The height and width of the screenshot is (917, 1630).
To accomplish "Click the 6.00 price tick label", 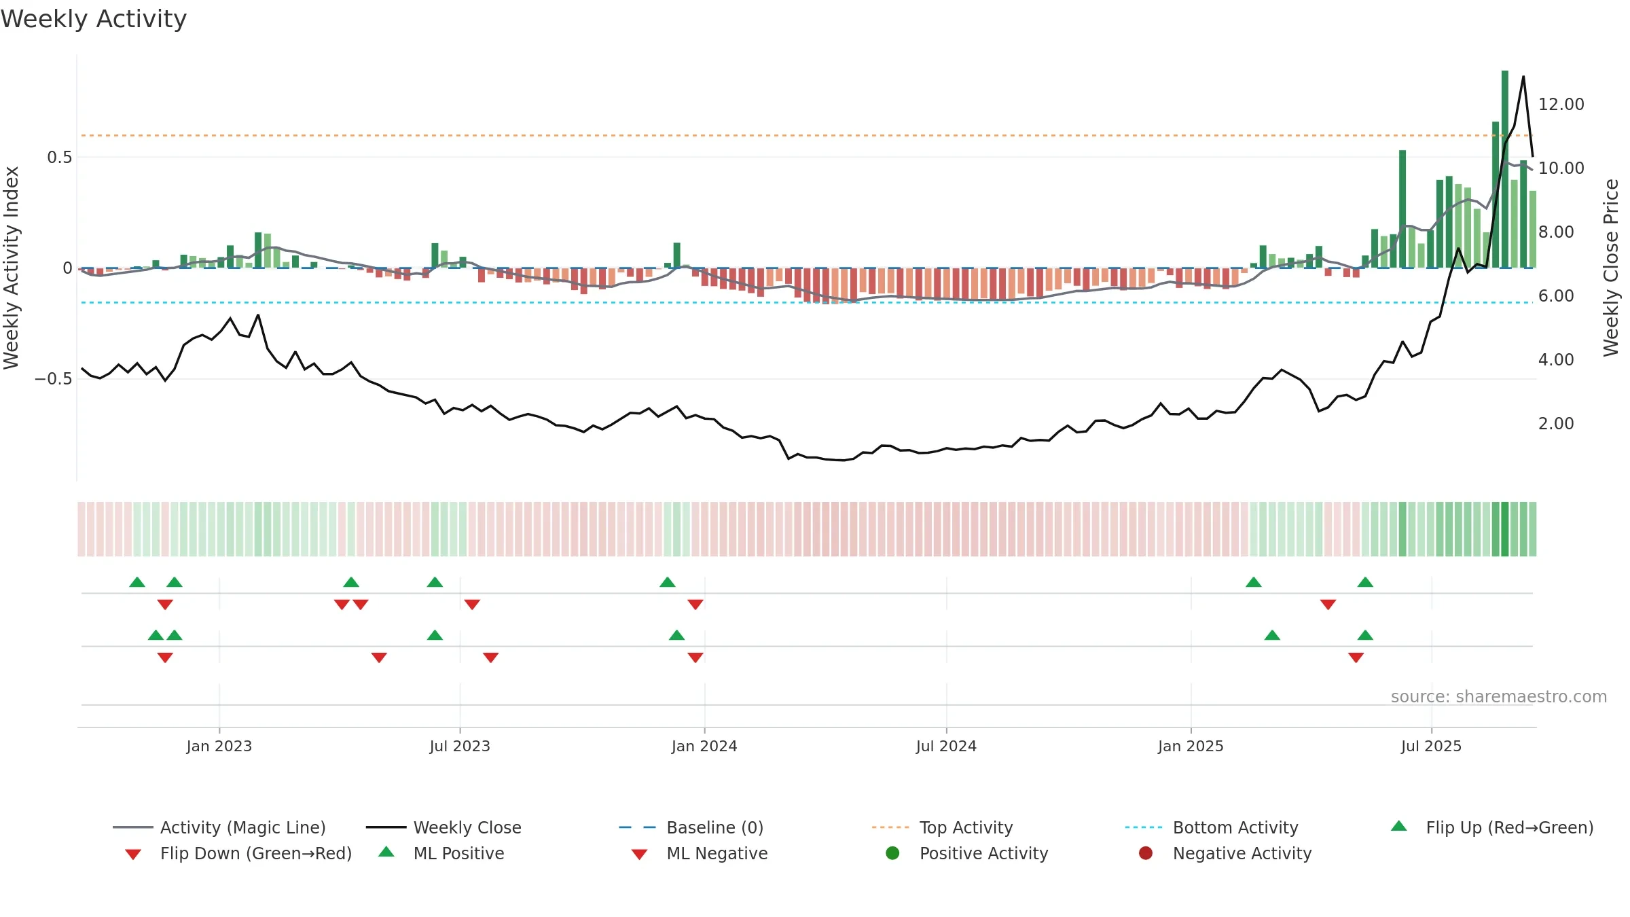I will [1556, 296].
